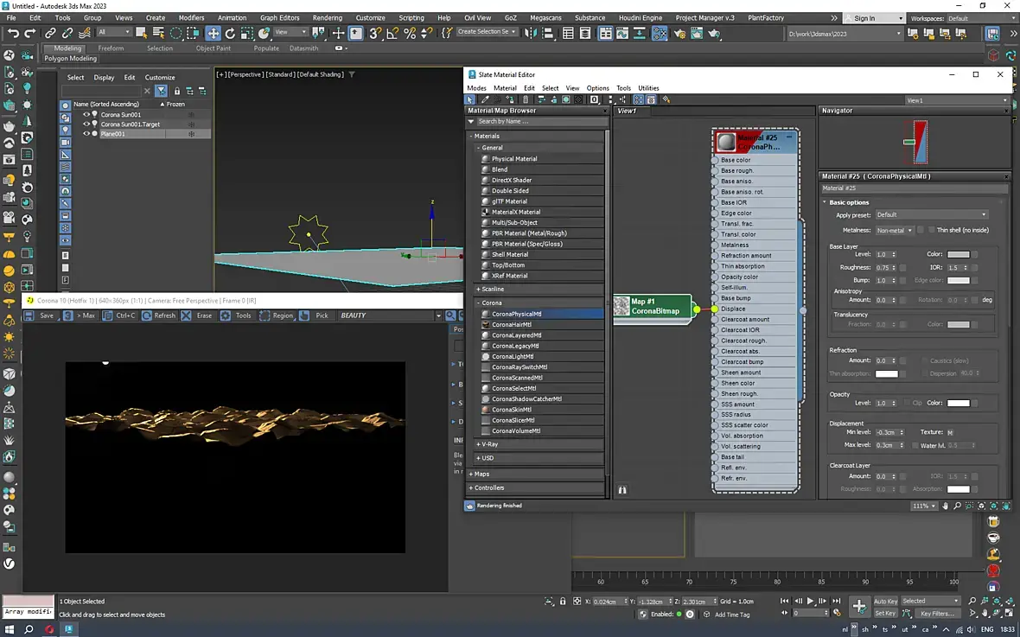Select the Rotate tool in toolbar
The height and width of the screenshot is (637, 1020).
[x=230, y=33]
